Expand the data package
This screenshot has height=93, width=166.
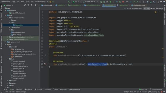pyautogui.click(x=9, y=20)
